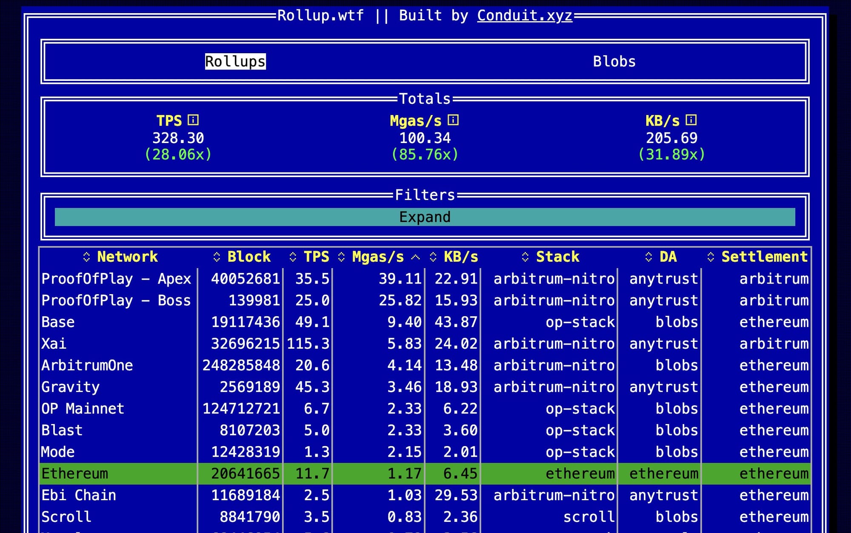Click block number 139981
851x533 pixels.
pos(254,301)
